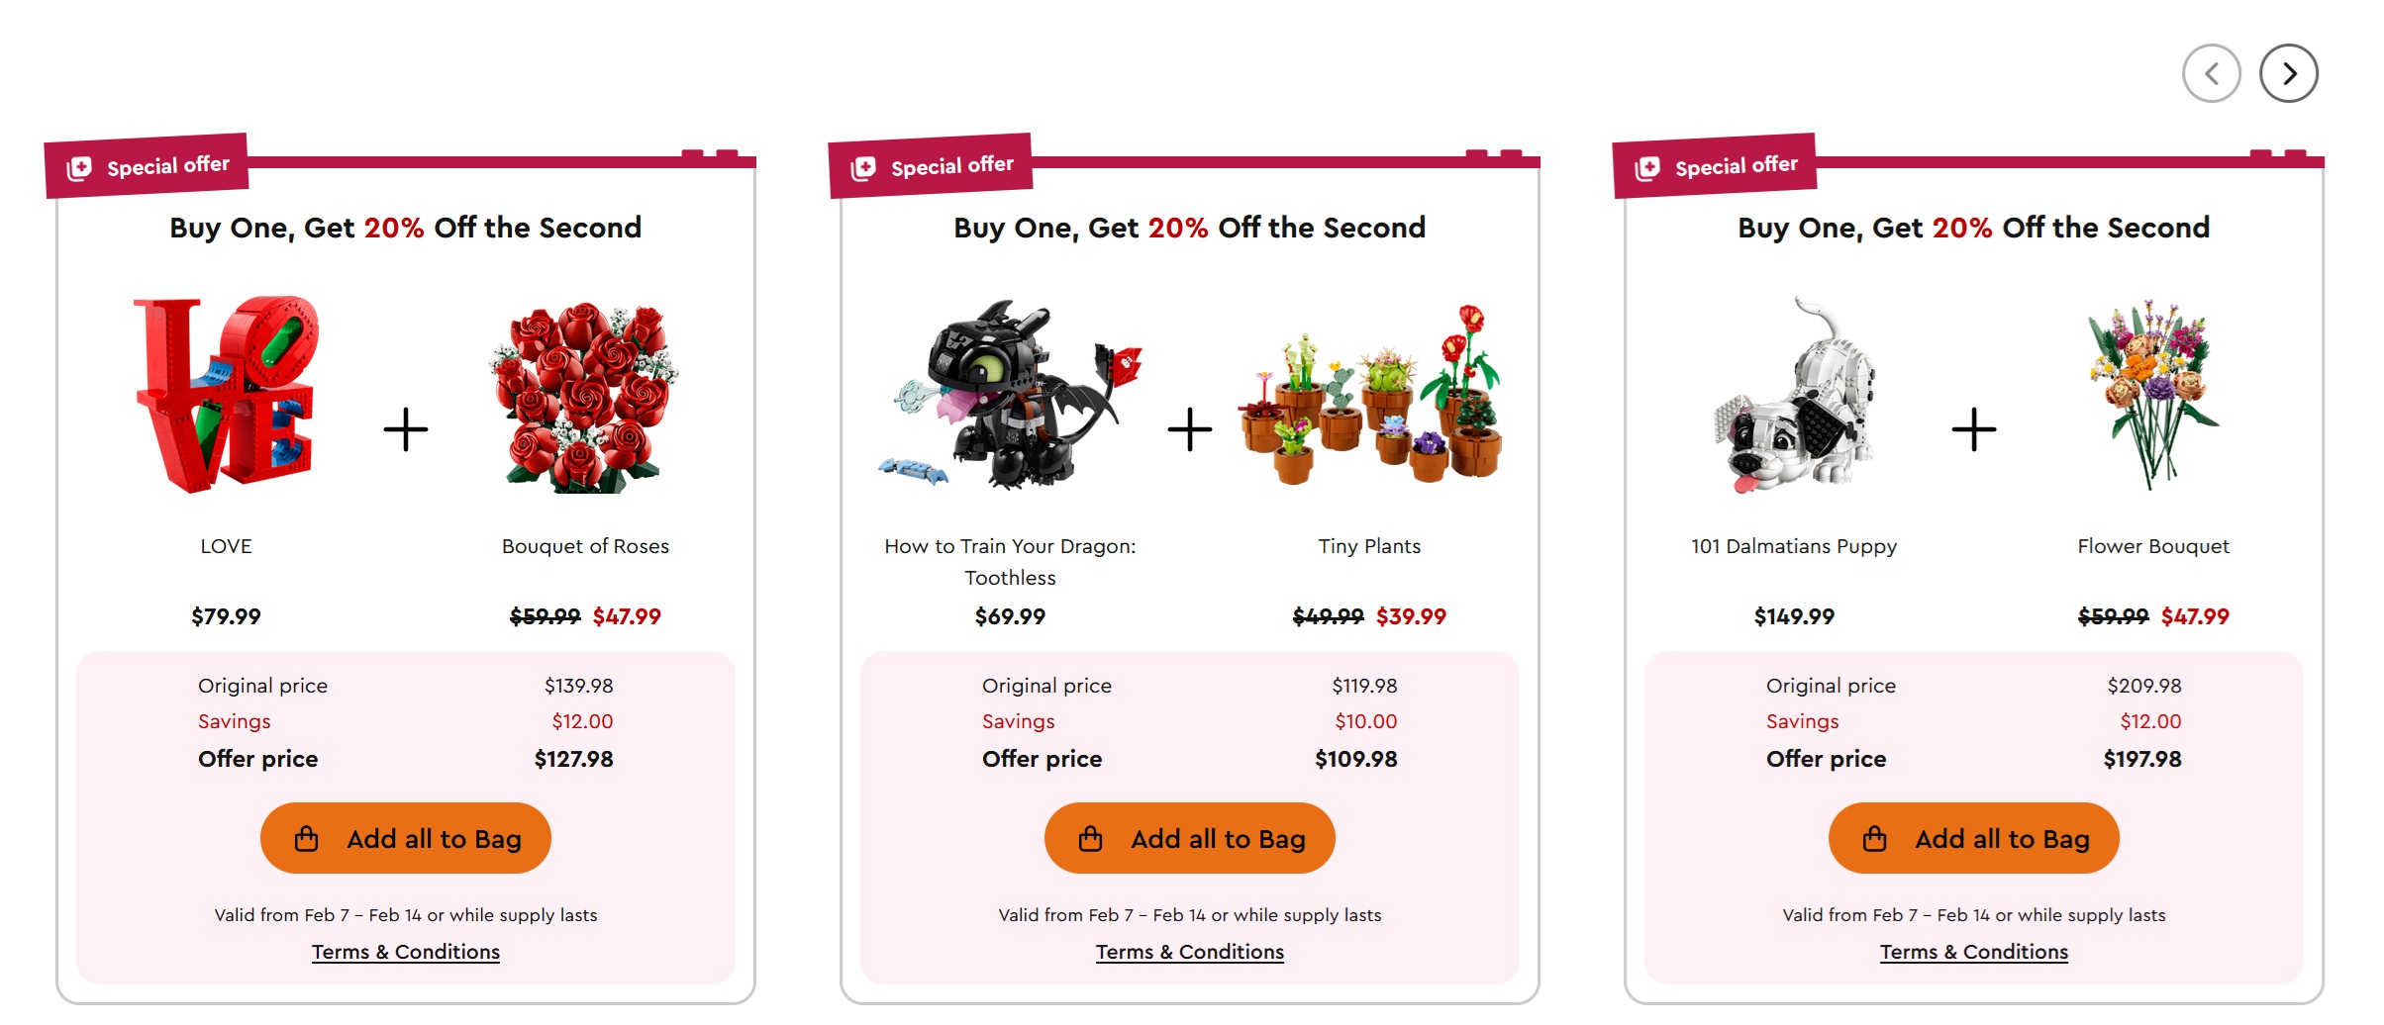Viewport: 2384px width, 1025px height.
Task: Open Terms & Conditions for LOVE bundle
Action: (405, 952)
